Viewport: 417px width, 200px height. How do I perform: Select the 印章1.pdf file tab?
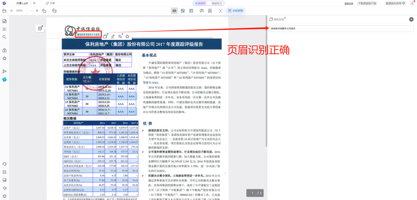click(x=22, y=3)
